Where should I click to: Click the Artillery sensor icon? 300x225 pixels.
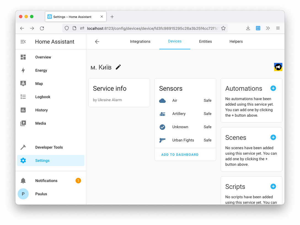coord(162,114)
